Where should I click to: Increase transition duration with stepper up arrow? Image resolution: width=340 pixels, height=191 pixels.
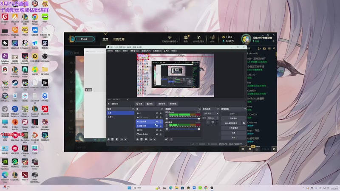(217, 117)
